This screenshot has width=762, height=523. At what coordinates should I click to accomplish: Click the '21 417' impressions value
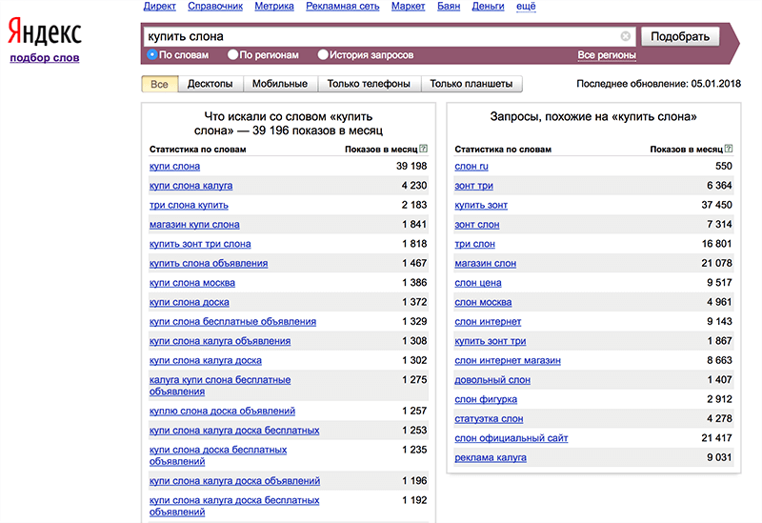coord(717,438)
